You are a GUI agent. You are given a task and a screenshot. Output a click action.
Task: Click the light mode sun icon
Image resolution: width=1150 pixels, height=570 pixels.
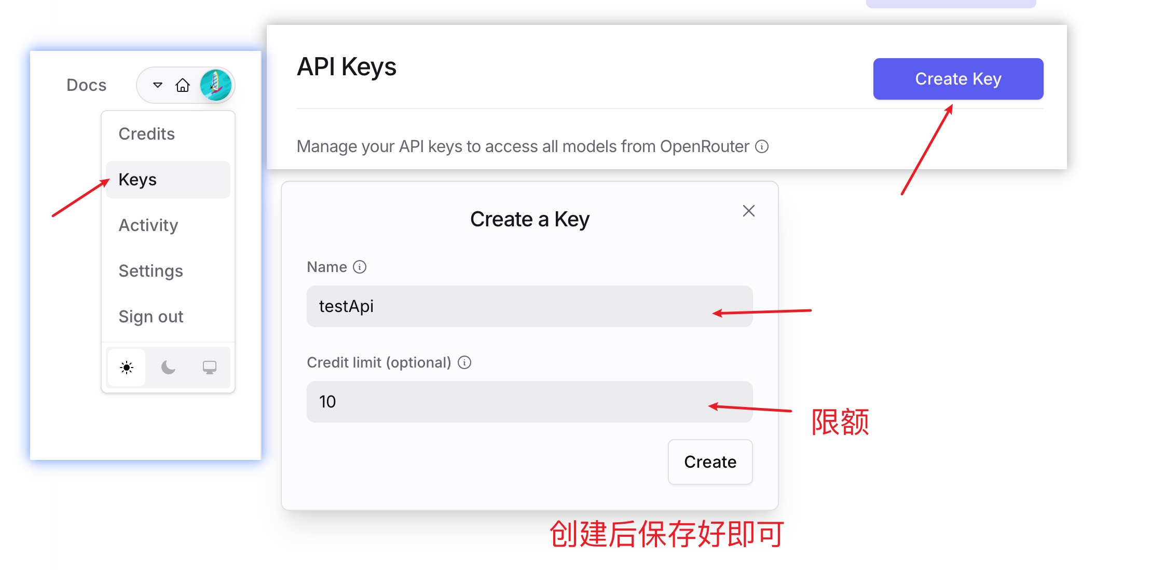126,366
